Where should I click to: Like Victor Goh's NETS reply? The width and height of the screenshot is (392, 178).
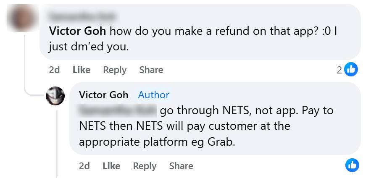(111, 166)
